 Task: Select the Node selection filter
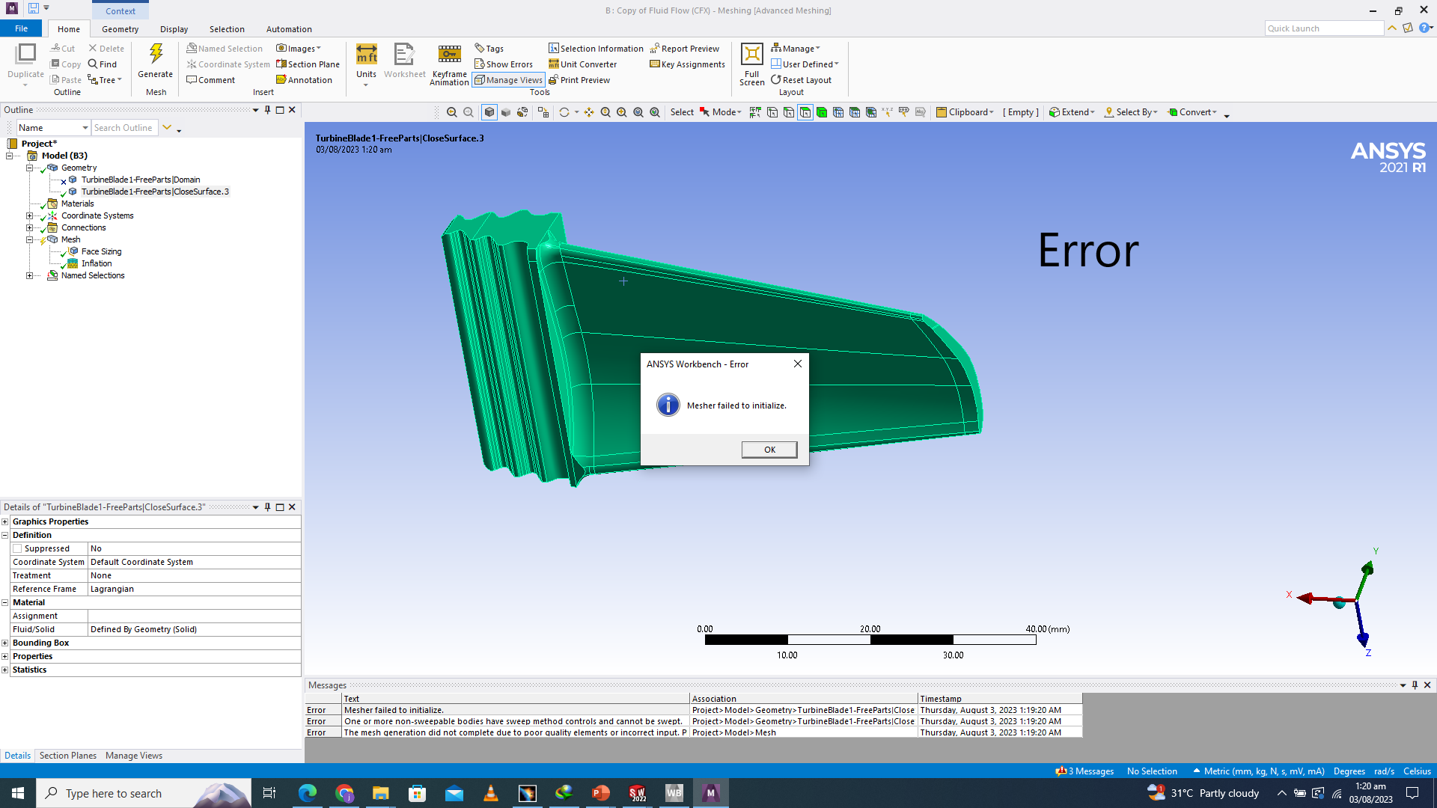coord(838,112)
